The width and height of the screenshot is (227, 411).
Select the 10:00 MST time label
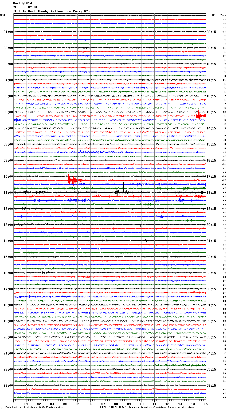(8, 177)
